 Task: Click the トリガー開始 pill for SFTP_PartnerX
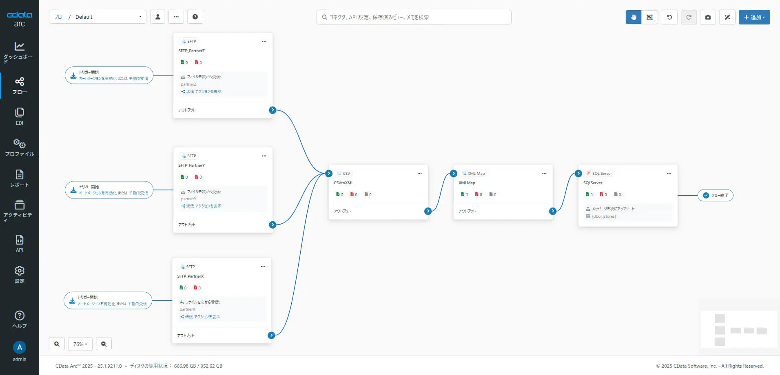[x=108, y=300]
